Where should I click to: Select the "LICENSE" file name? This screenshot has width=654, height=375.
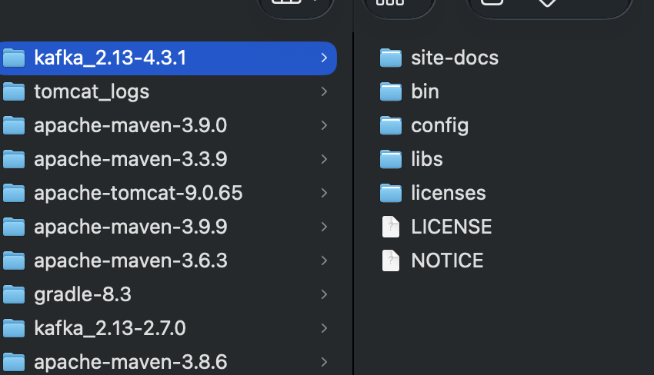[452, 227]
